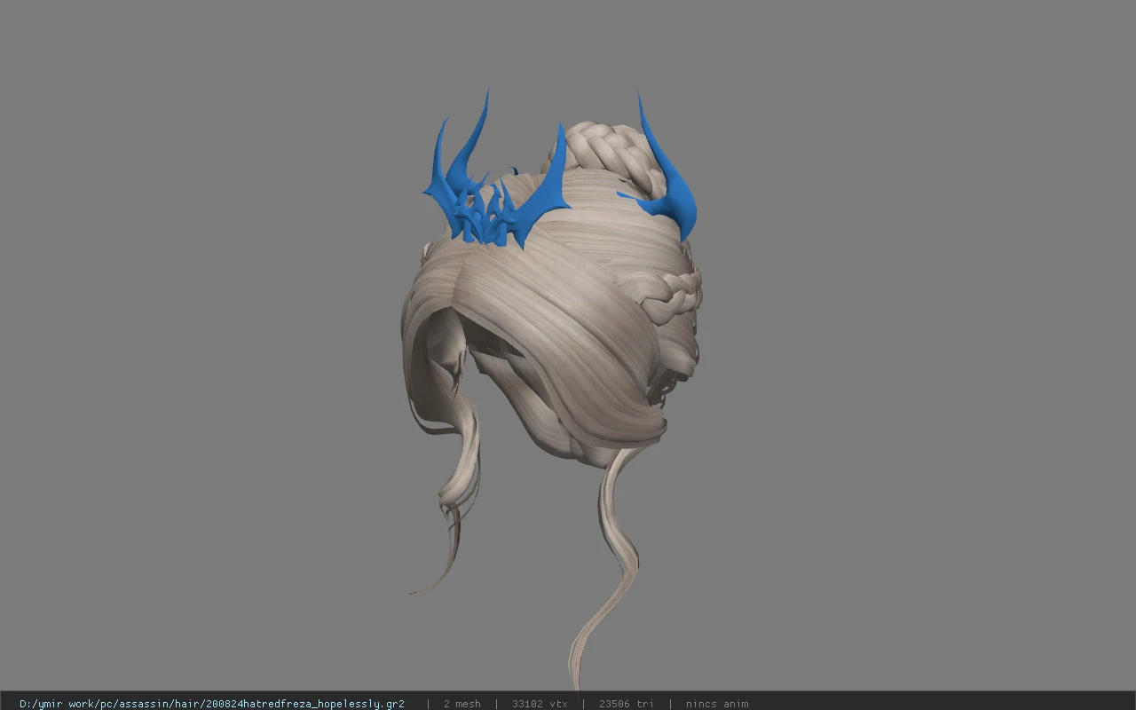Click the "nincs anim" status entry
This screenshot has width=1136, height=710.
pos(717,704)
